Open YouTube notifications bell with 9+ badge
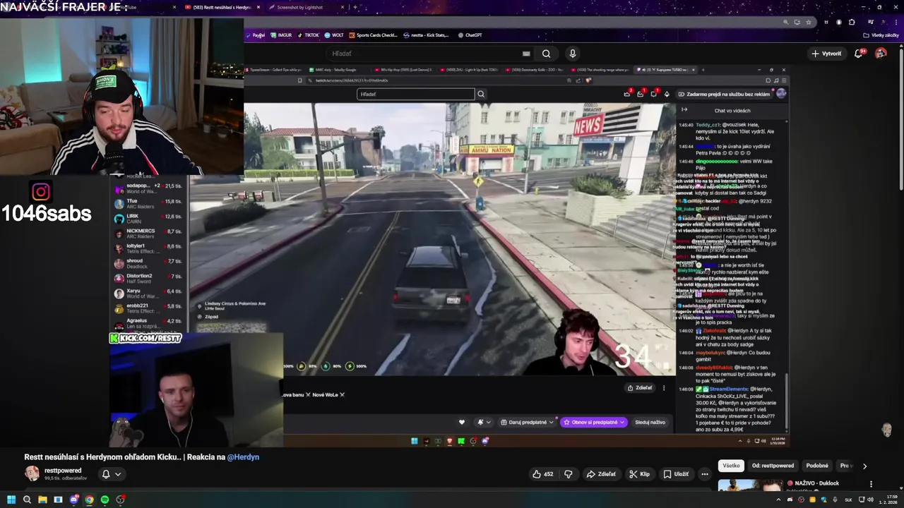The height and width of the screenshot is (508, 904). click(x=859, y=54)
